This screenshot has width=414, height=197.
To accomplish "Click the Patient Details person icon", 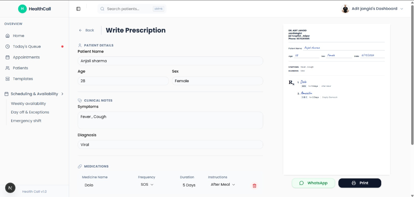I will click(80, 45).
